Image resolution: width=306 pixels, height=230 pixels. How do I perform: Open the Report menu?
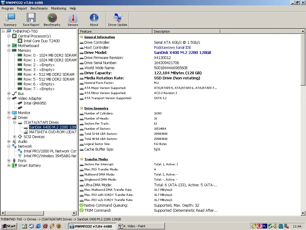click(22, 8)
